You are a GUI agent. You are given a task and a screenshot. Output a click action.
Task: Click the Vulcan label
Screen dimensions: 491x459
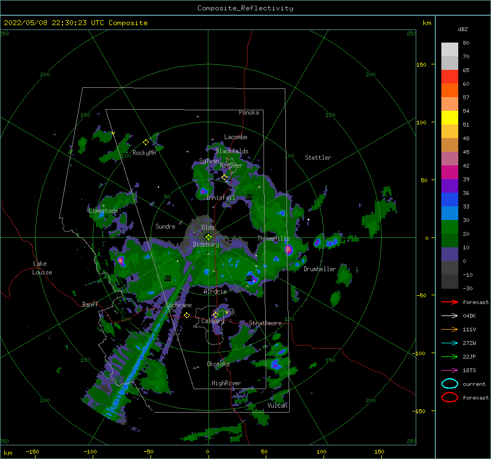(277, 406)
